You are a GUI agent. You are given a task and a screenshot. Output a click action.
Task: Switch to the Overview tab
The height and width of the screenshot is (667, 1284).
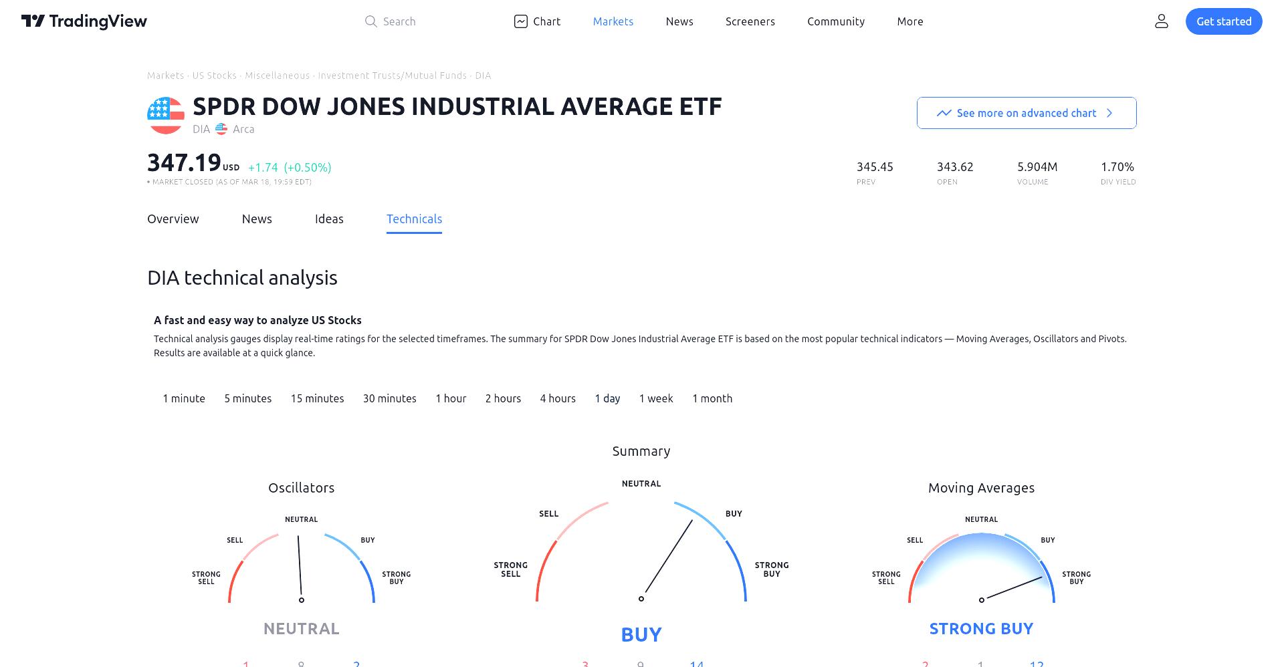173,219
